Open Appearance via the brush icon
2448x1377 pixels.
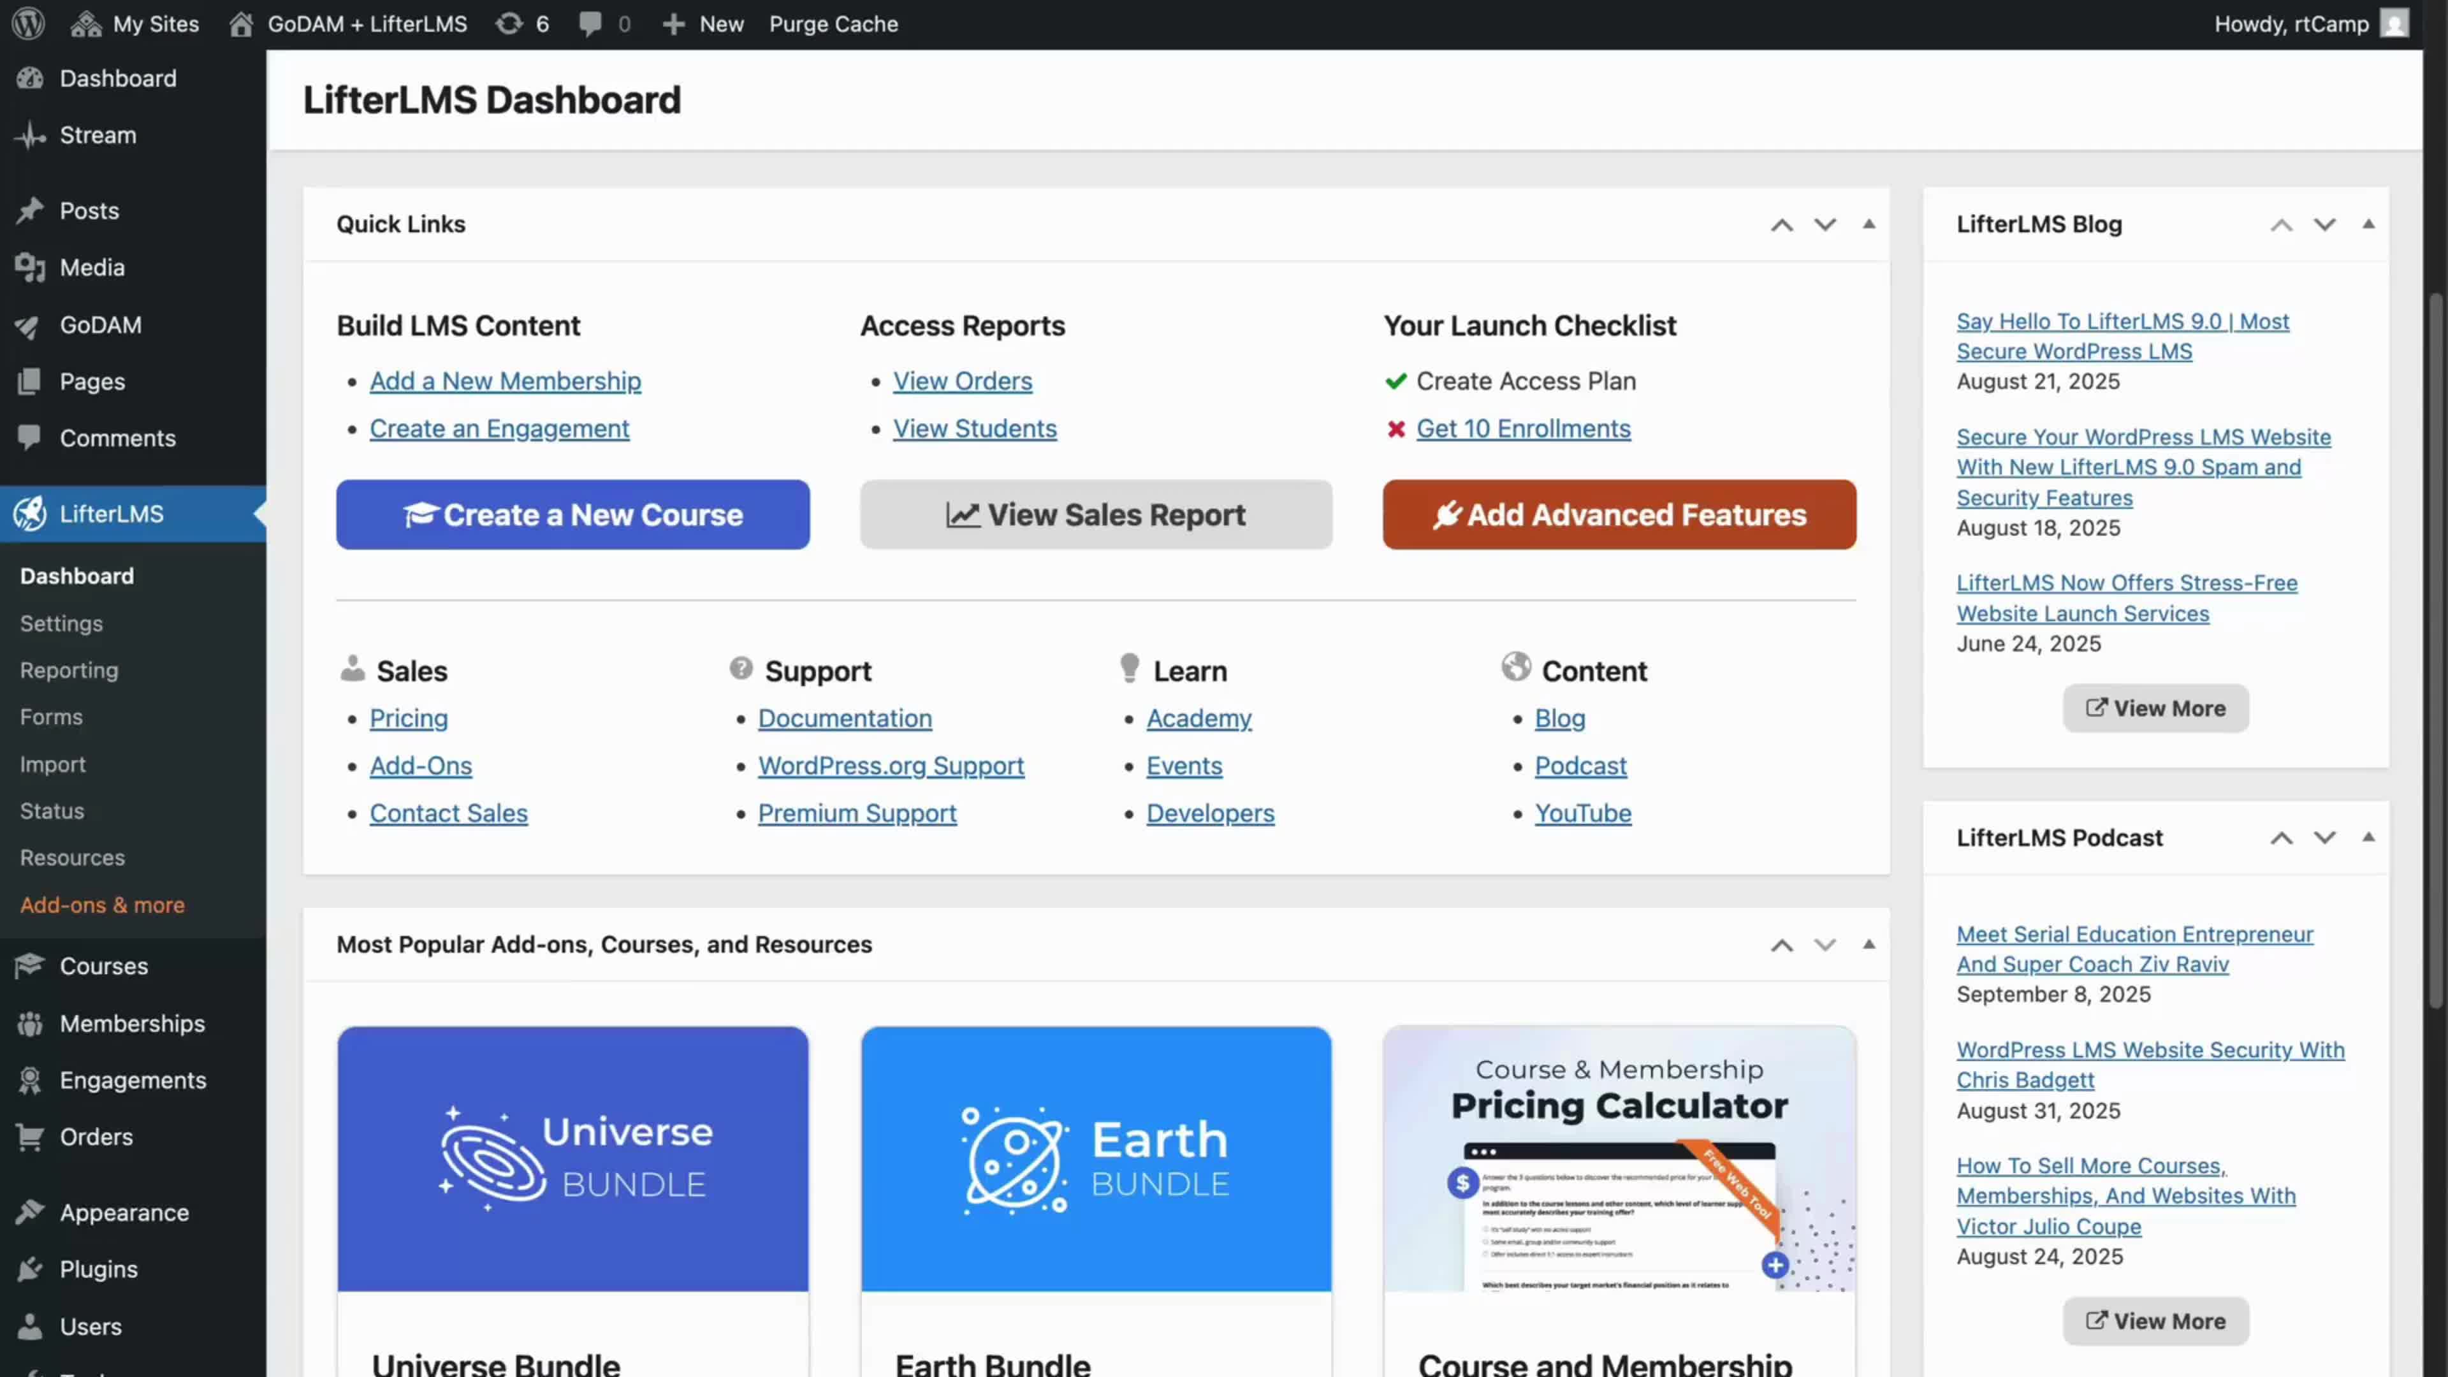(31, 1213)
